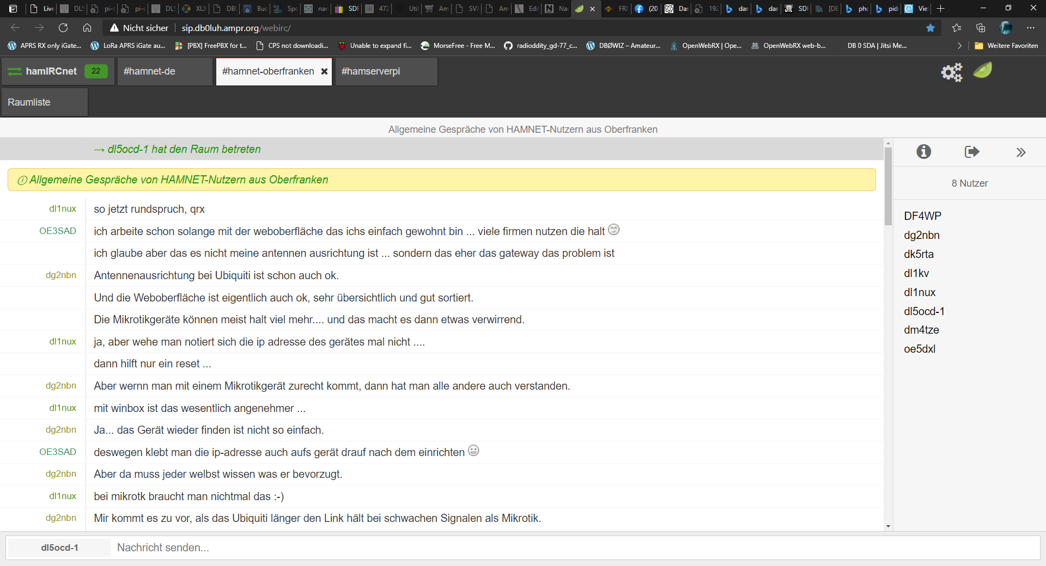Show channel info via the info icon

pos(923,152)
